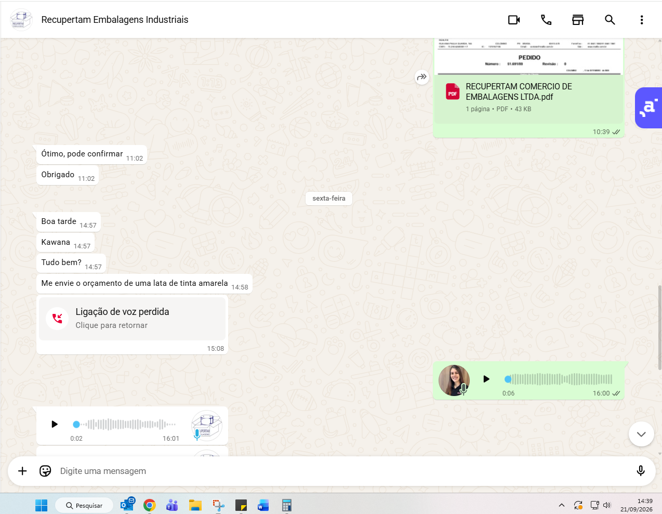Open the emoji and sticker picker
The image size is (662, 514).
[45, 471]
